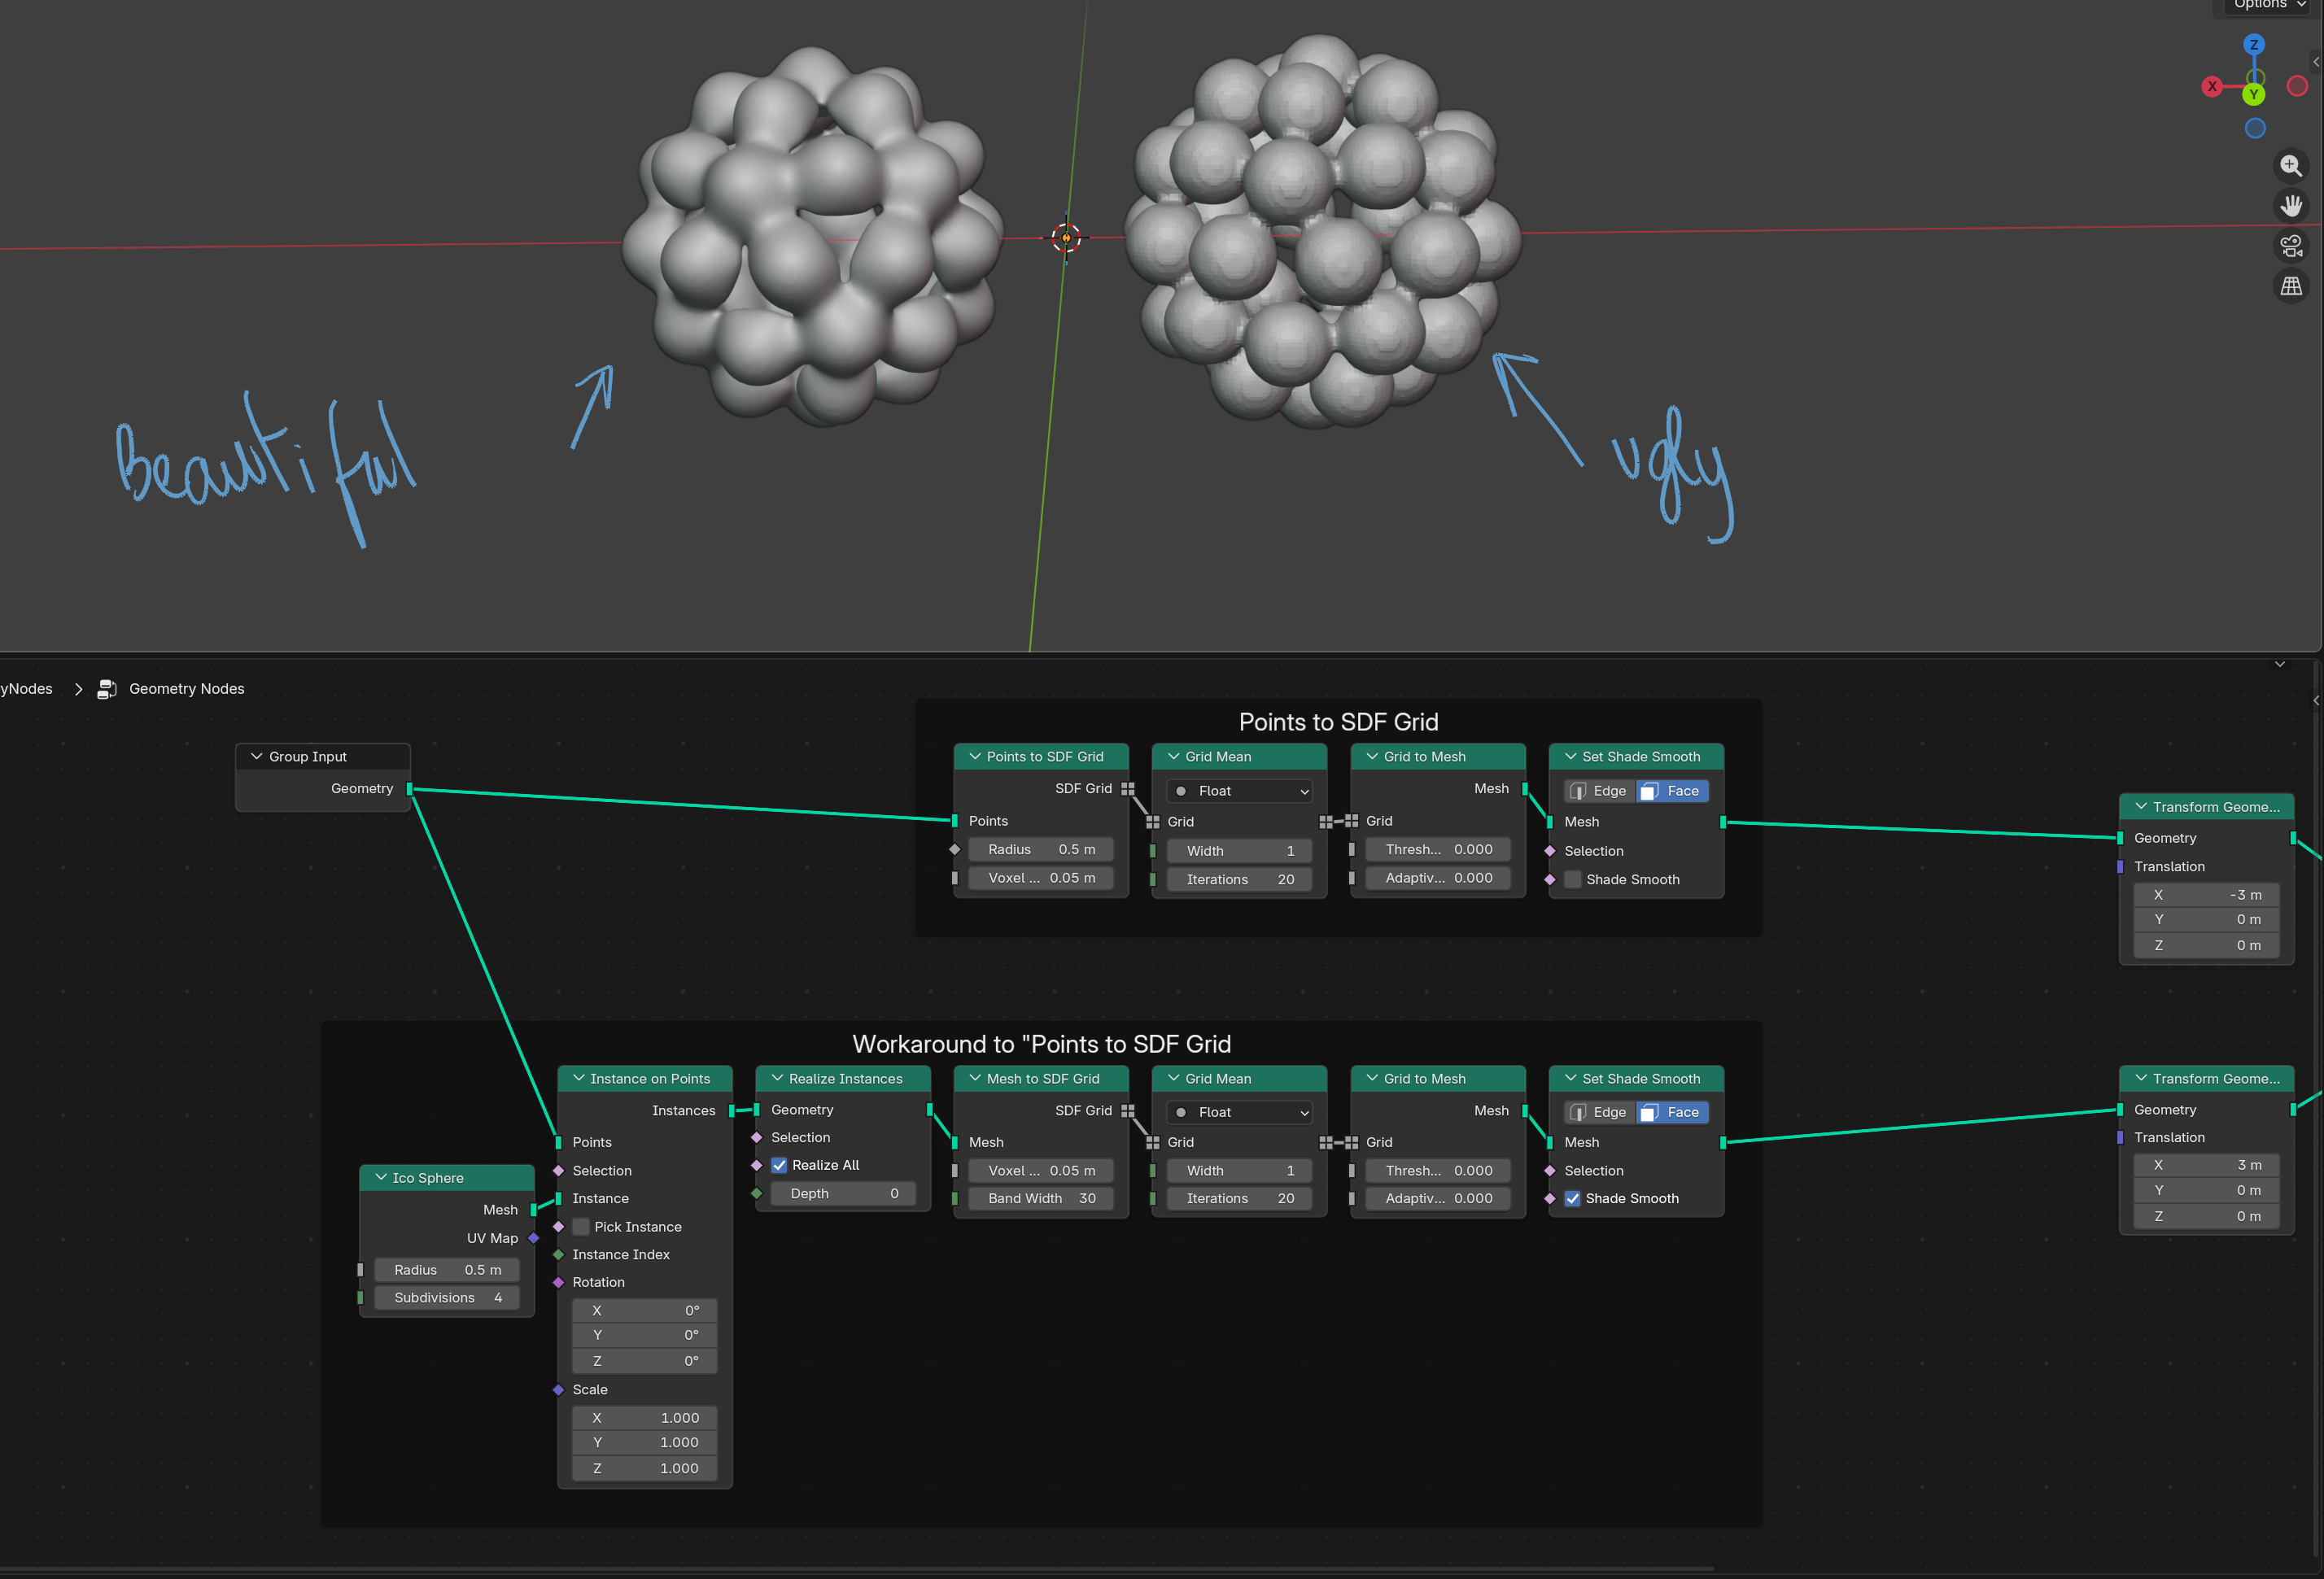
Task: Click Voxel 0.05 m in Mesh to SDF Grid
Action: (x=1041, y=1171)
